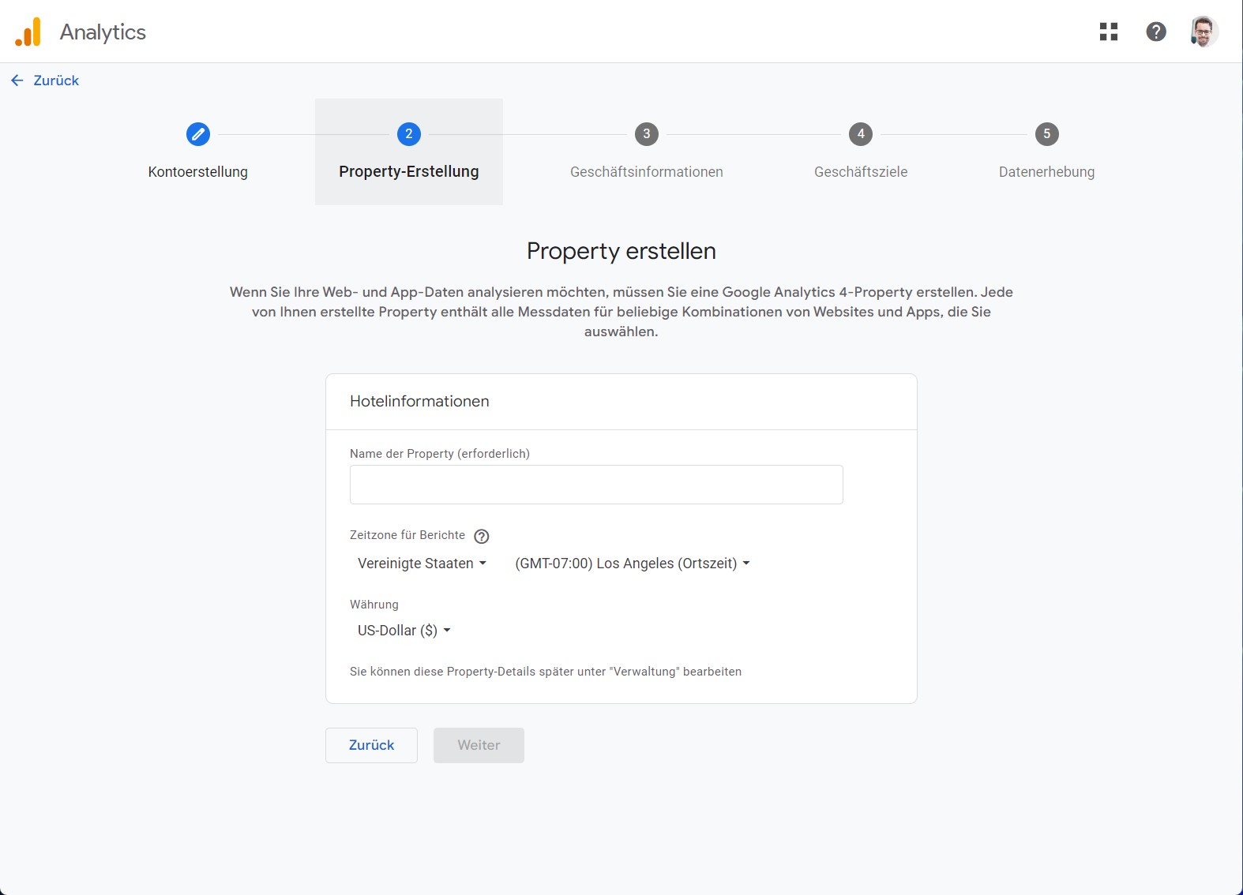Open the user account avatar
Image resolution: width=1243 pixels, height=895 pixels.
coord(1204,32)
